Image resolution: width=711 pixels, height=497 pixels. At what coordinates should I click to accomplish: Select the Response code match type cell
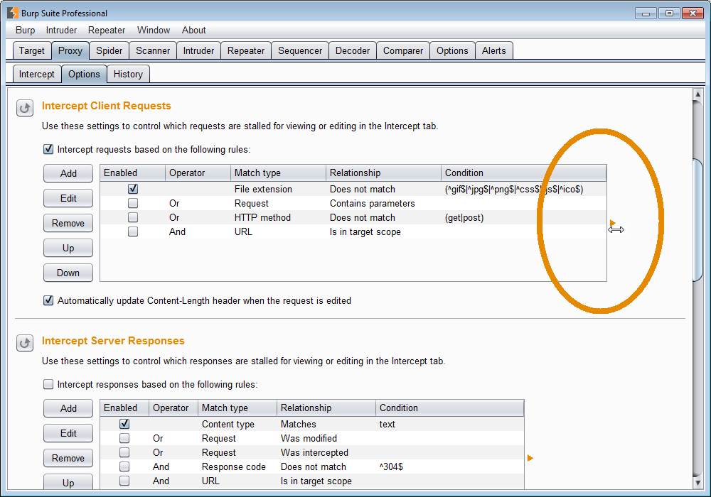[x=237, y=466]
